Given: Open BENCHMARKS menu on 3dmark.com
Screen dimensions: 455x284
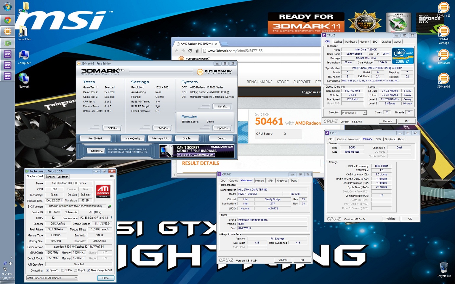Looking at the screenshot, I should pos(259,82).
